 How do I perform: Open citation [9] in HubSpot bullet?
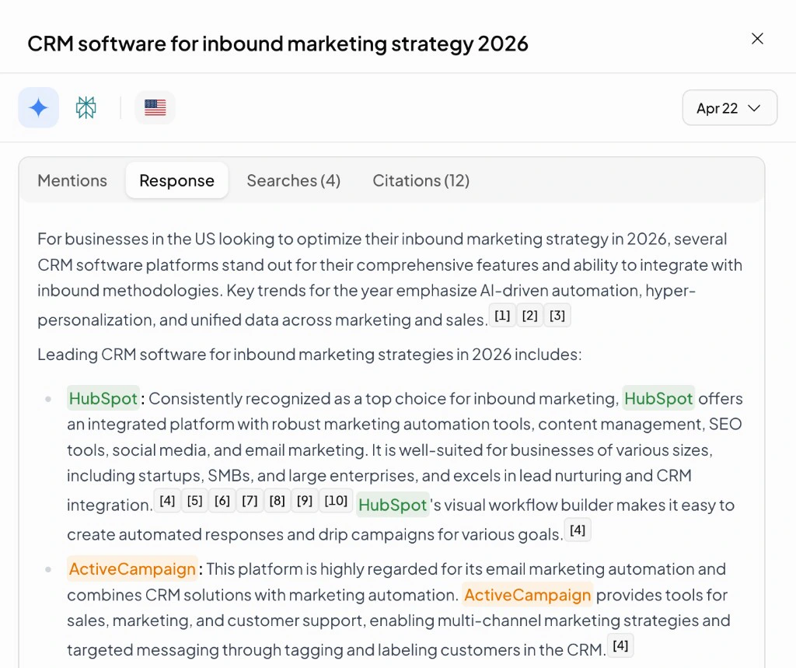(x=304, y=501)
